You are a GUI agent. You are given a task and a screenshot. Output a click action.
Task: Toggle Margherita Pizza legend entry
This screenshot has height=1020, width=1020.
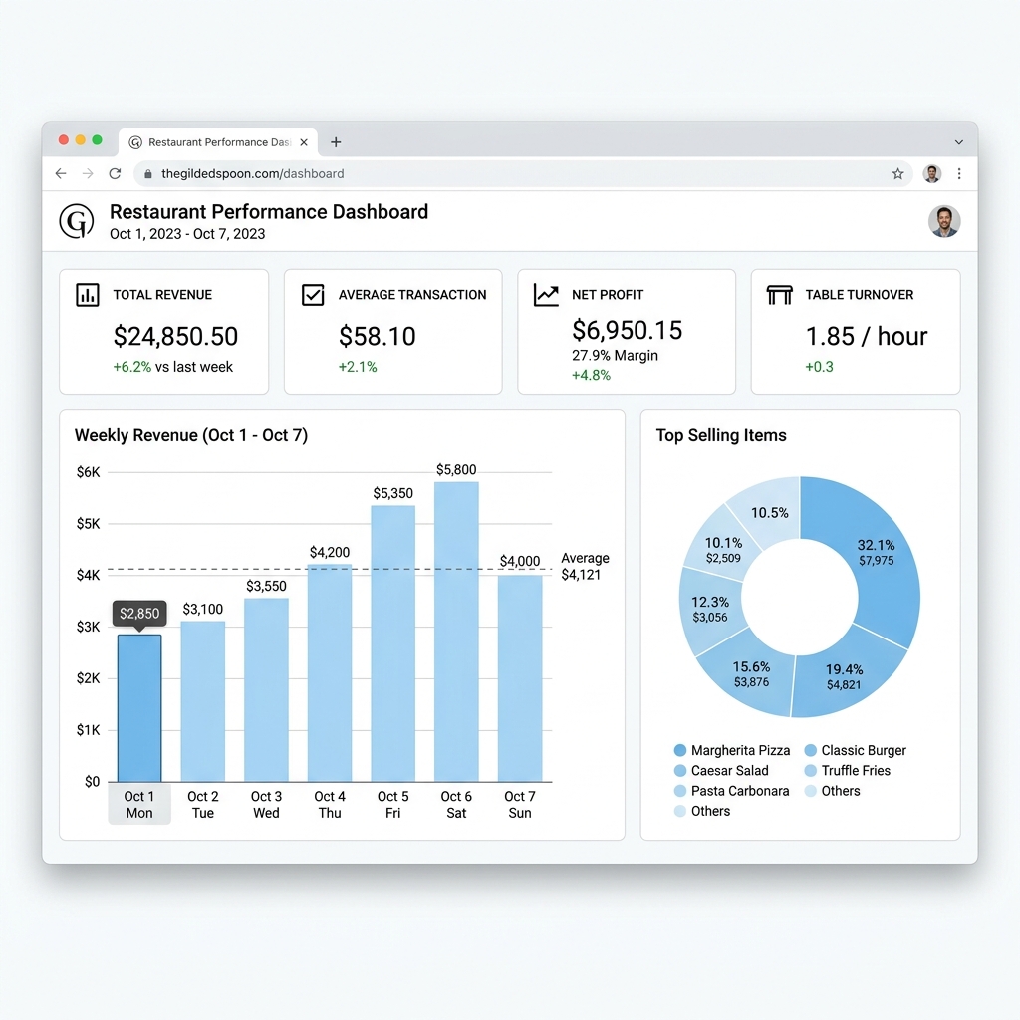click(x=732, y=750)
